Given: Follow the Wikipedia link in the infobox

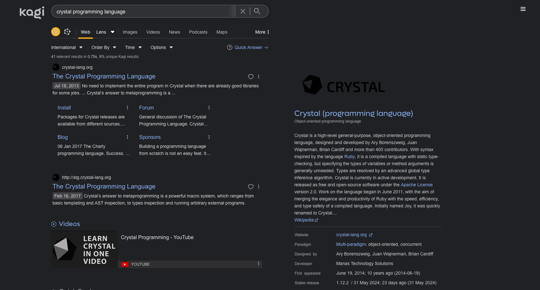Looking at the screenshot, I should 304,220.
